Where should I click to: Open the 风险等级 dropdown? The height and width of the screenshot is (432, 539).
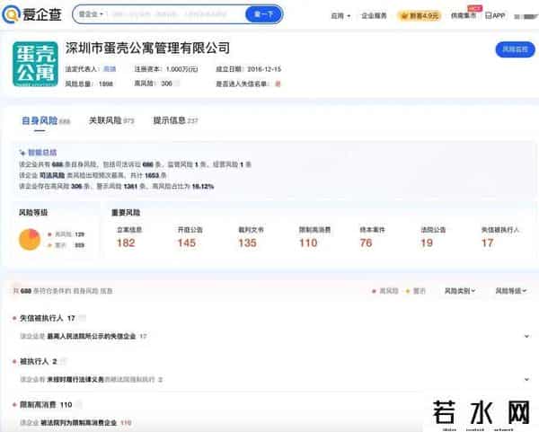[510, 291]
